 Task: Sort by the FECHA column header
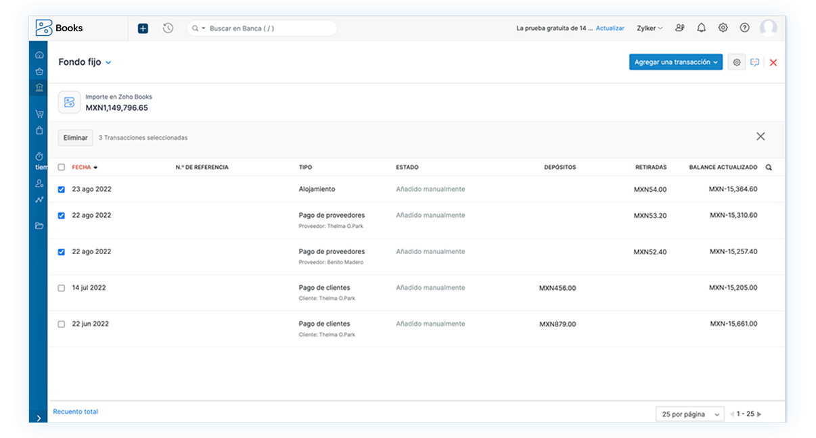81,168
